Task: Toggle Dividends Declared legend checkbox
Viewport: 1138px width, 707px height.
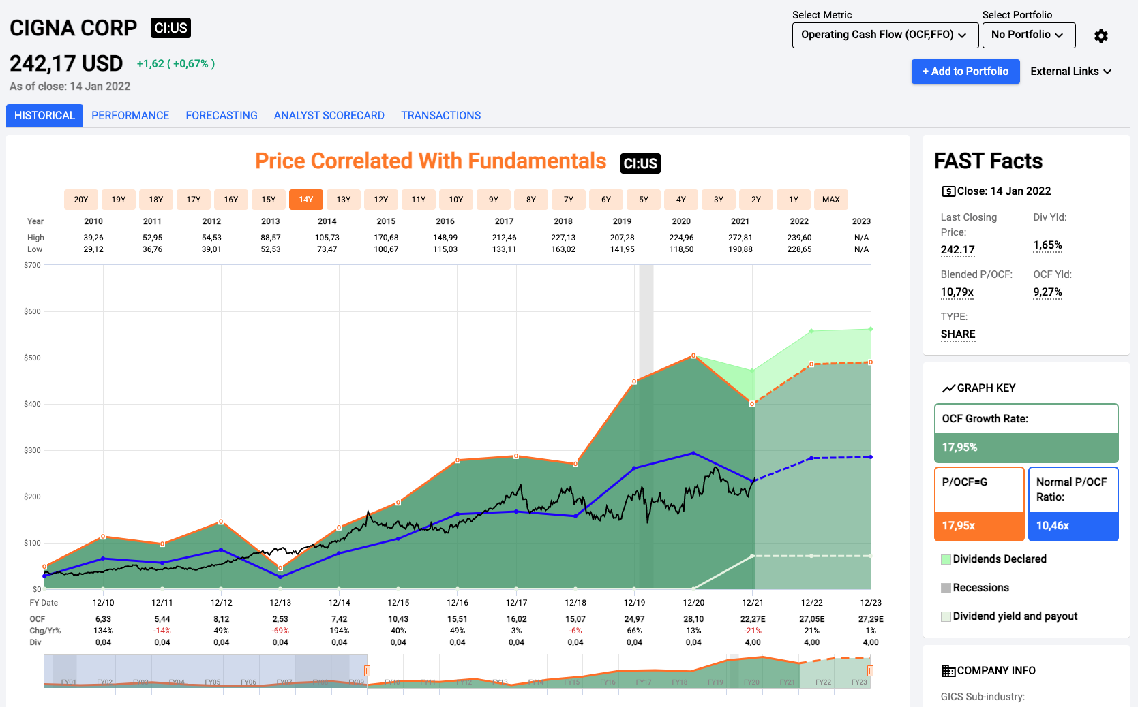Action: 946,559
